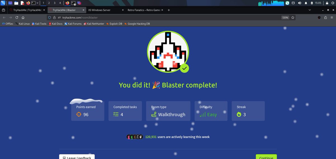This screenshot has width=336, height=159.
Task: Open the OffSec bookmark
Action: coord(8,24)
